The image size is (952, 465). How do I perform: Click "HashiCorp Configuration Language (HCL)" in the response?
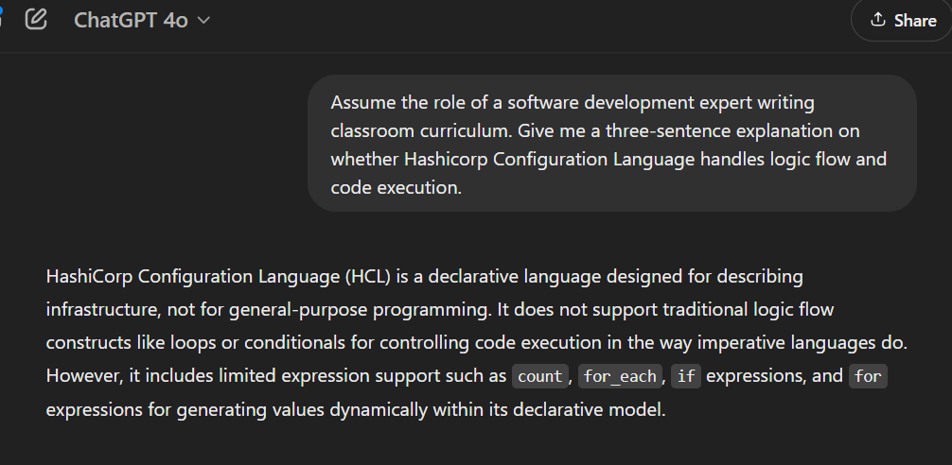(x=220, y=277)
